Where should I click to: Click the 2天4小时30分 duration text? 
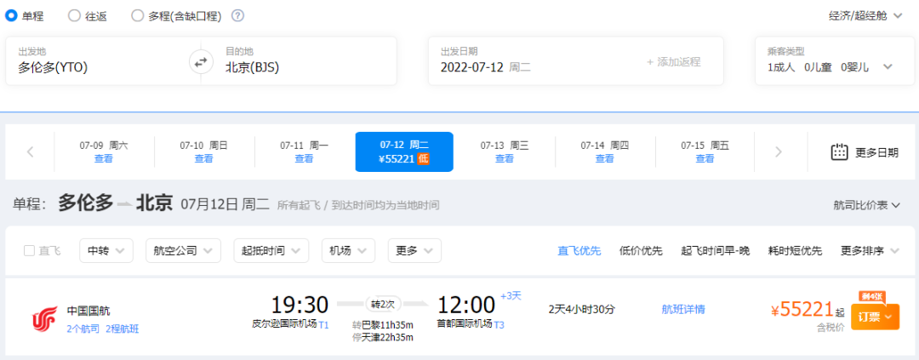[581, 309]
